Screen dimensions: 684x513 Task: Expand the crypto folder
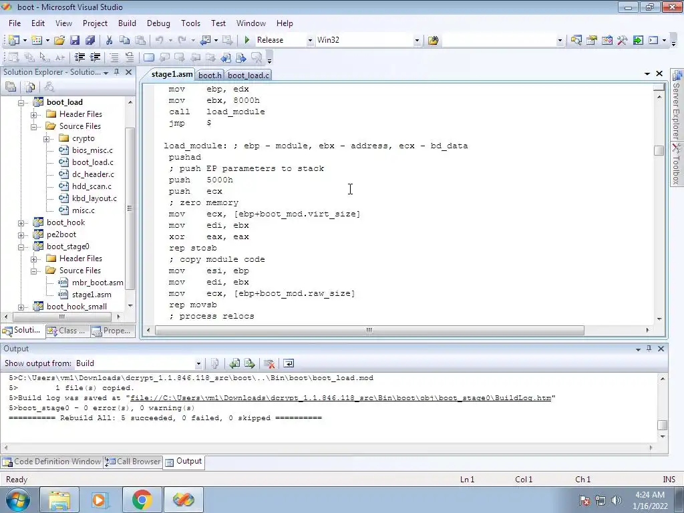coord(47,139)
